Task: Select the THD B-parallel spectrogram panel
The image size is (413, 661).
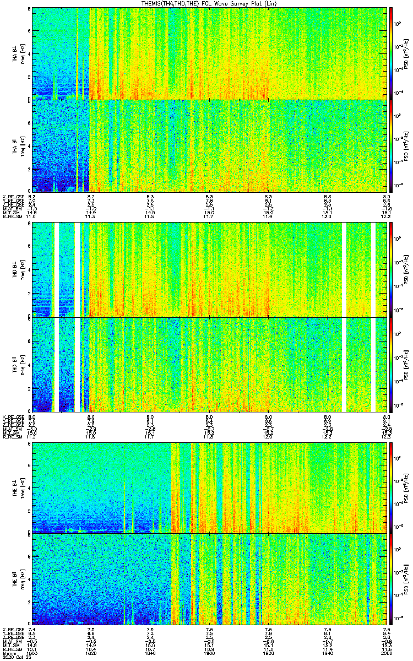Action: [x=209, y=365]
